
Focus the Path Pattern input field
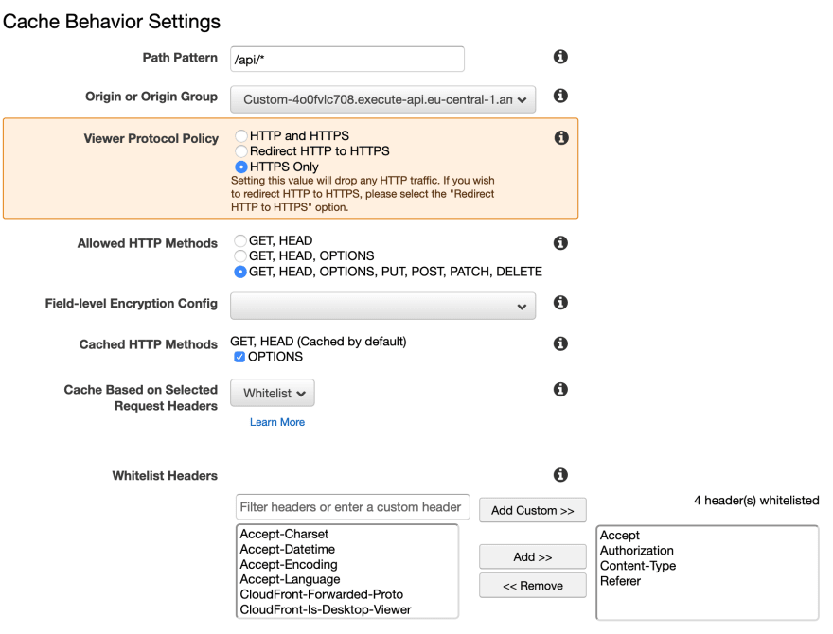347,59
